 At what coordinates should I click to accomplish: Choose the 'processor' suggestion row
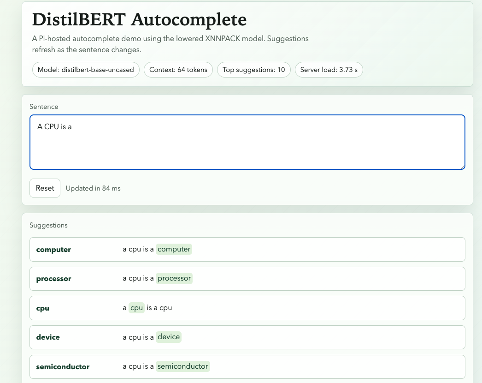pos(247,279)
